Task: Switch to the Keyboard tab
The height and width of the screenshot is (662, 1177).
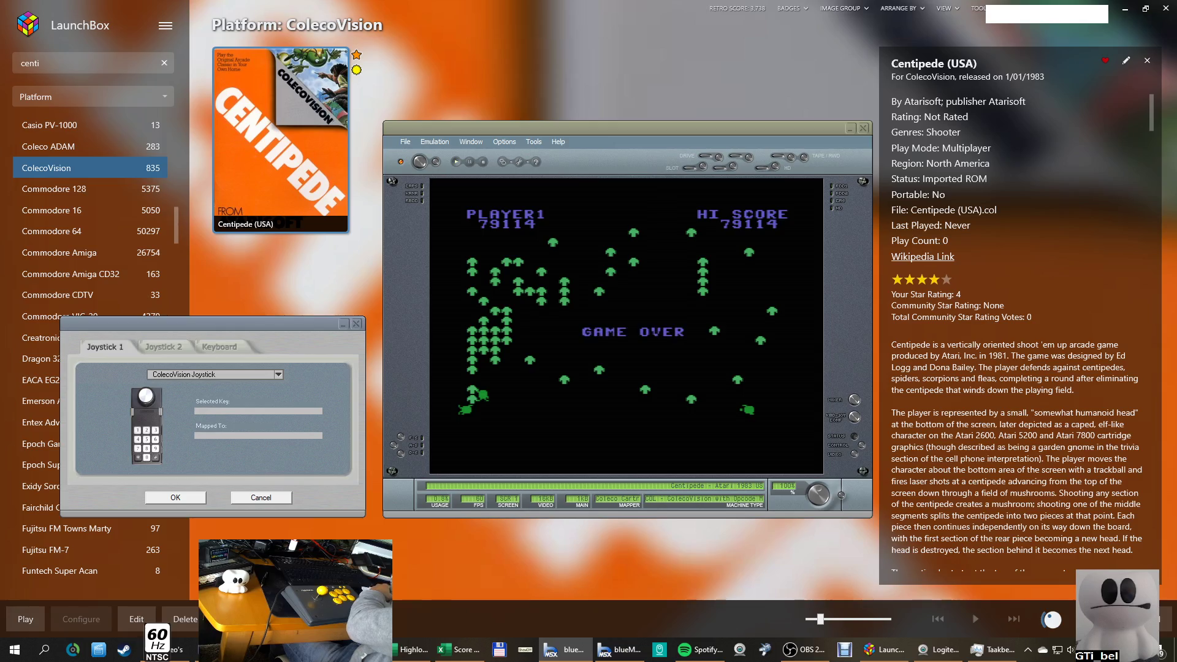Action: [219, 347]
